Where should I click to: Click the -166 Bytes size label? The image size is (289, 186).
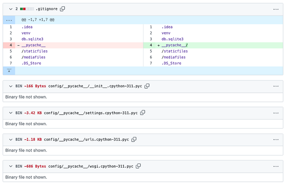(x=35, y=86)
